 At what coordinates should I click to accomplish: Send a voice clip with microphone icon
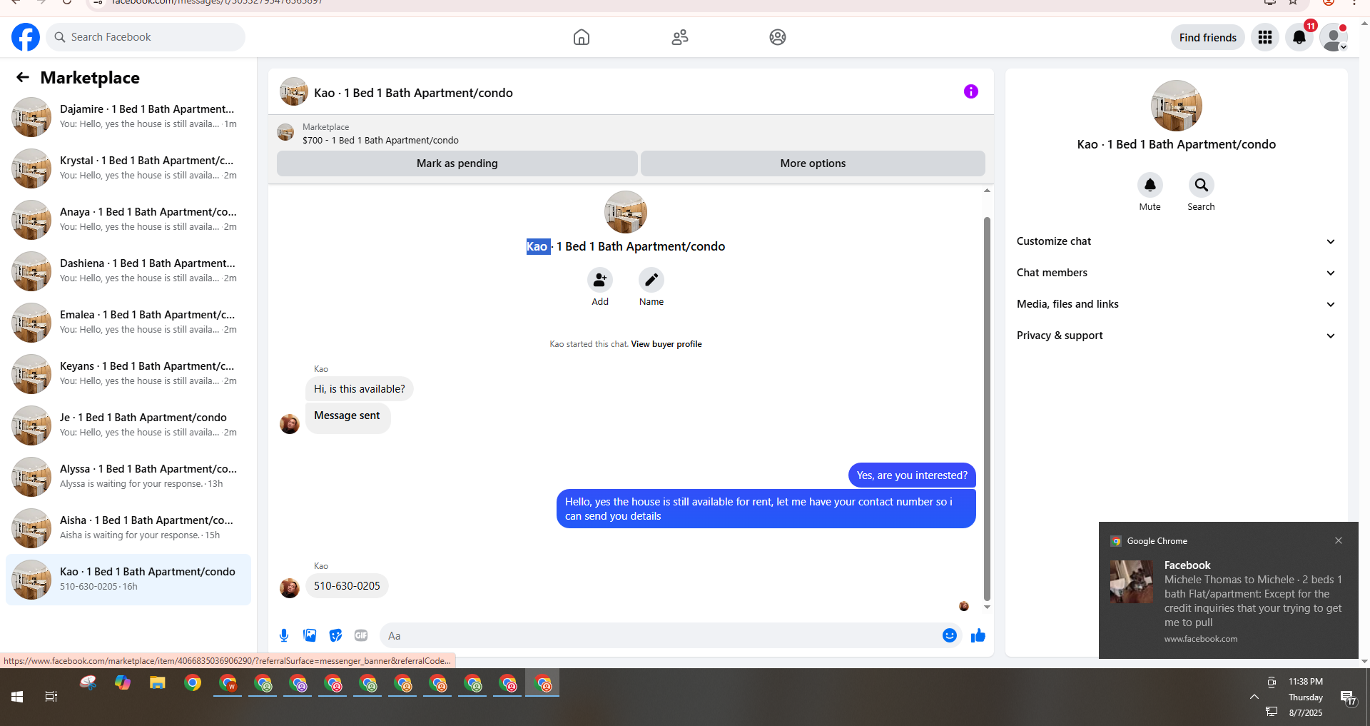point(284,635)
